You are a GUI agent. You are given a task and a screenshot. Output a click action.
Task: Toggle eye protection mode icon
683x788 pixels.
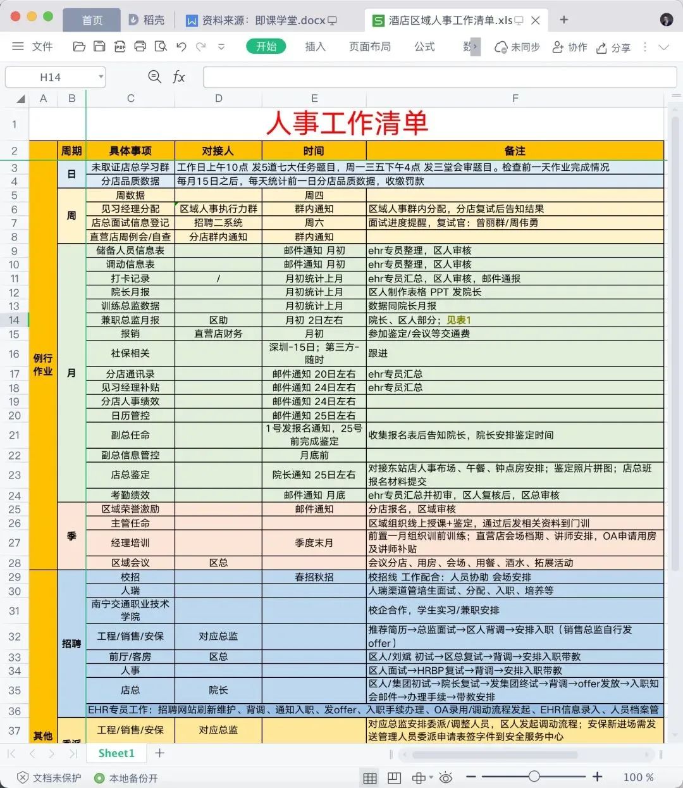tap(446, 778)
